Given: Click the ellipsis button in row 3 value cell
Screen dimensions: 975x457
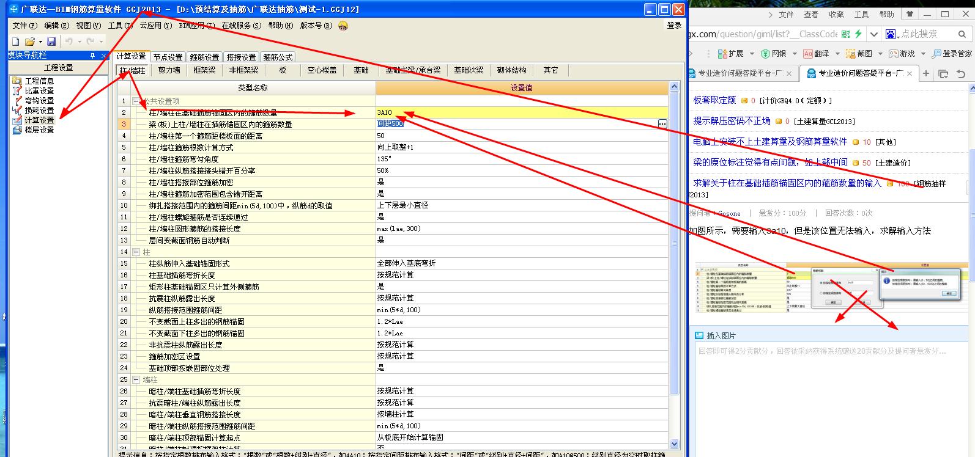Looking at the screenshot, I should pyautogui.click(x=662, y=124).
